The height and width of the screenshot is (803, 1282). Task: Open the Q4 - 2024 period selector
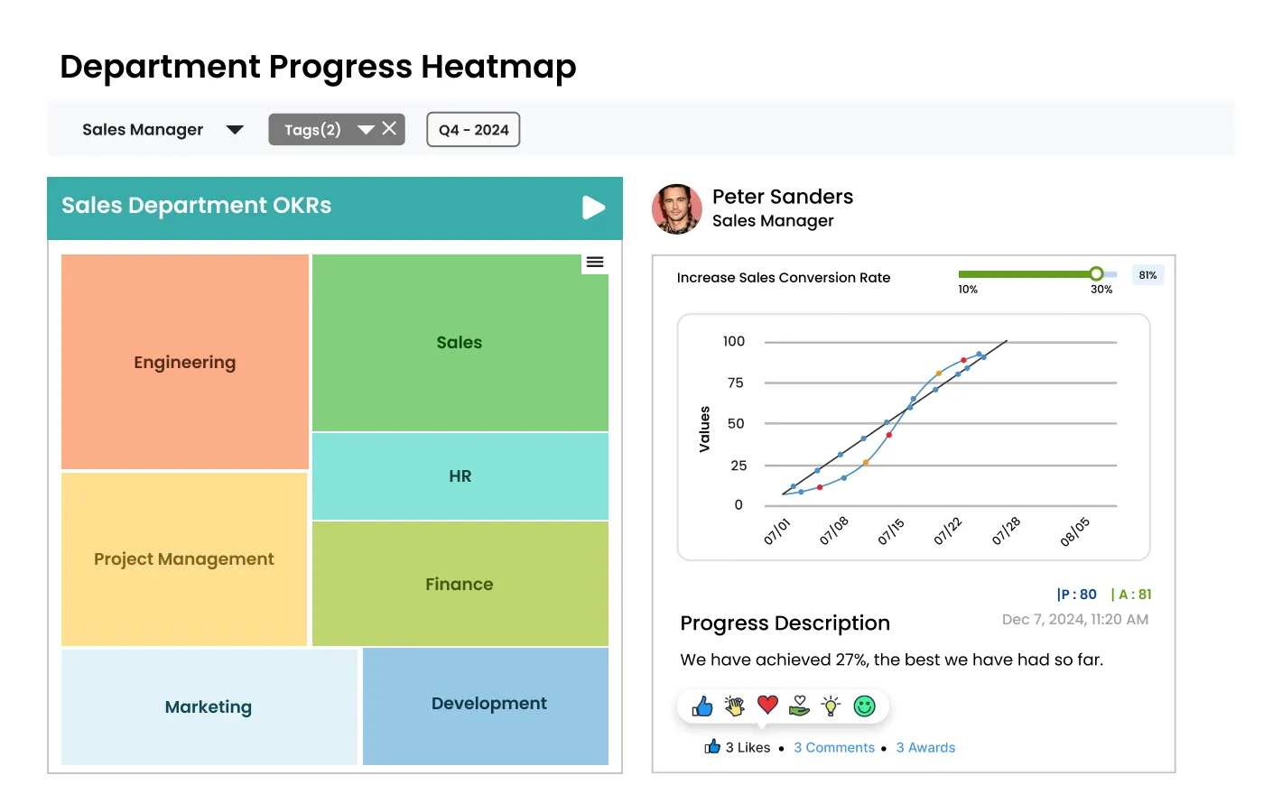tap(473, 130)
